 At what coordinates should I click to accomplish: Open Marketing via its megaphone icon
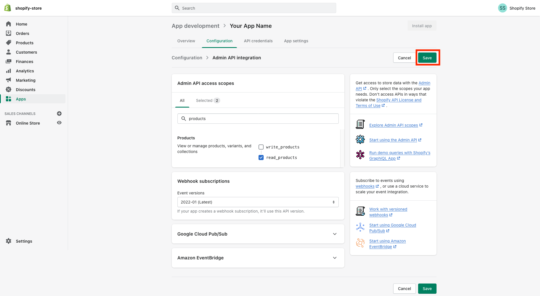[9, 80]
